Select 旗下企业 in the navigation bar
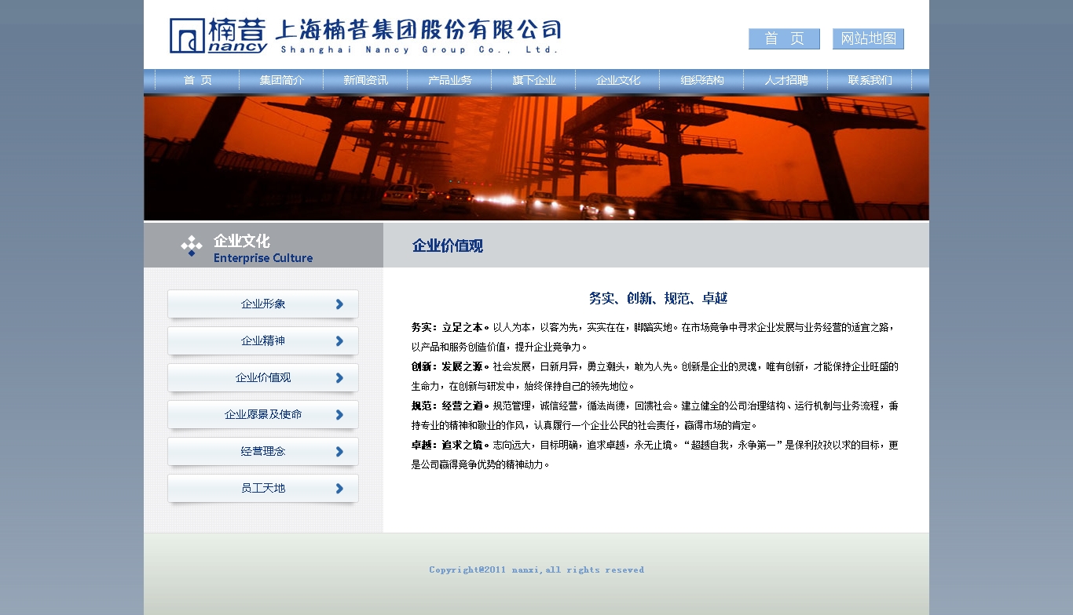The height and width of the screenshot is (615, 1073). [x=534, y=80]
